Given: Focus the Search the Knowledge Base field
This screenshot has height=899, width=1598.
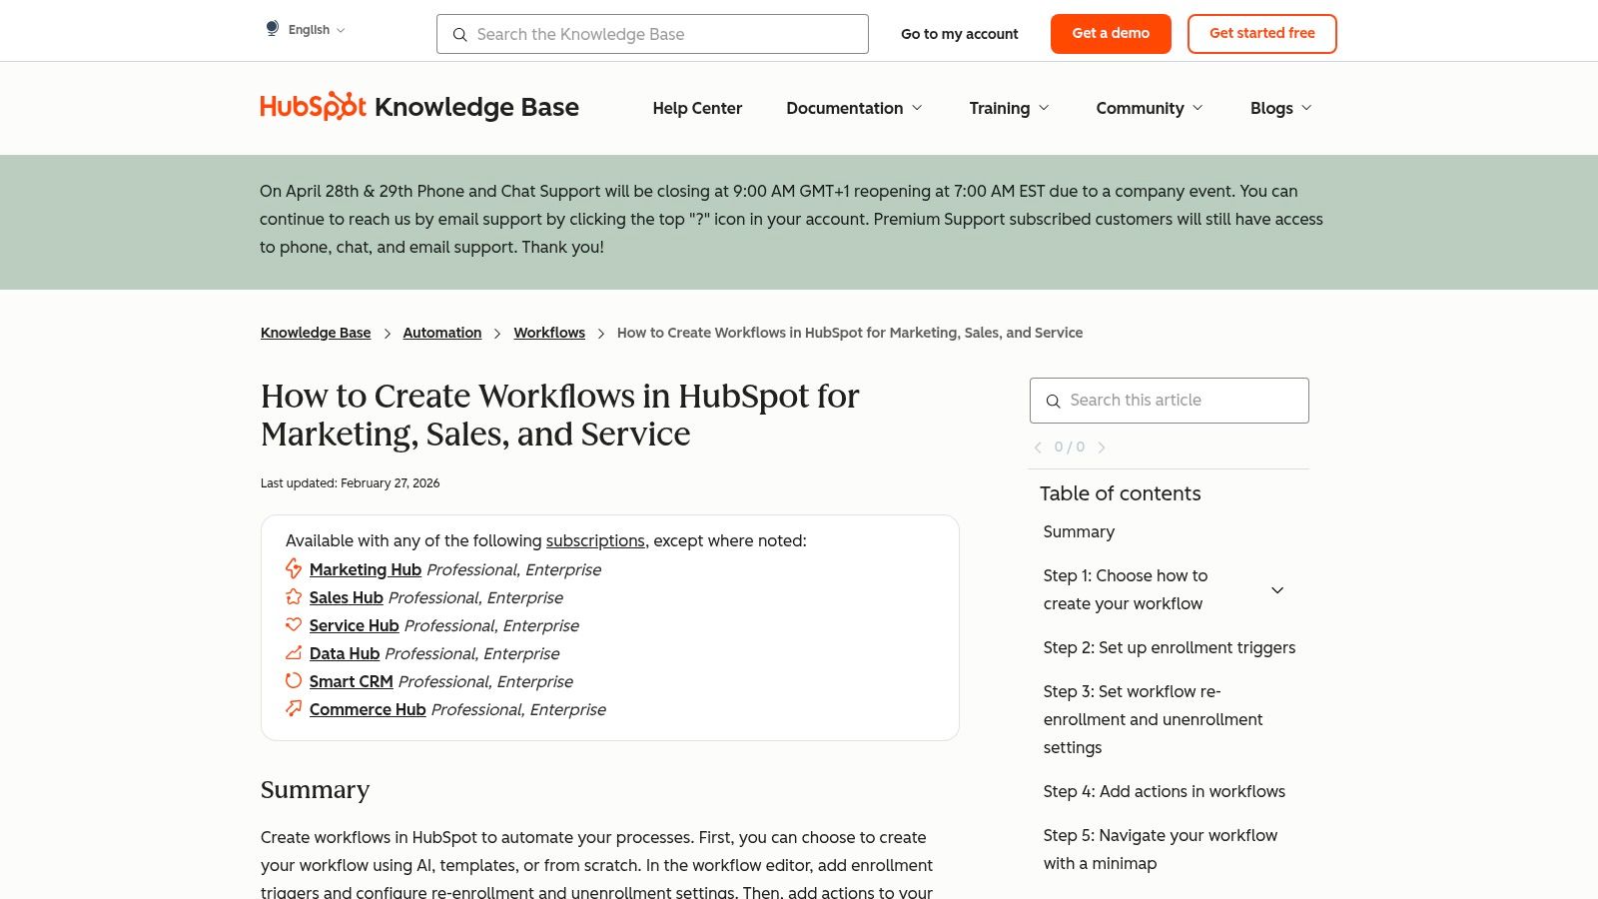Looking at the screenshot, I should (x=652, y=34).
